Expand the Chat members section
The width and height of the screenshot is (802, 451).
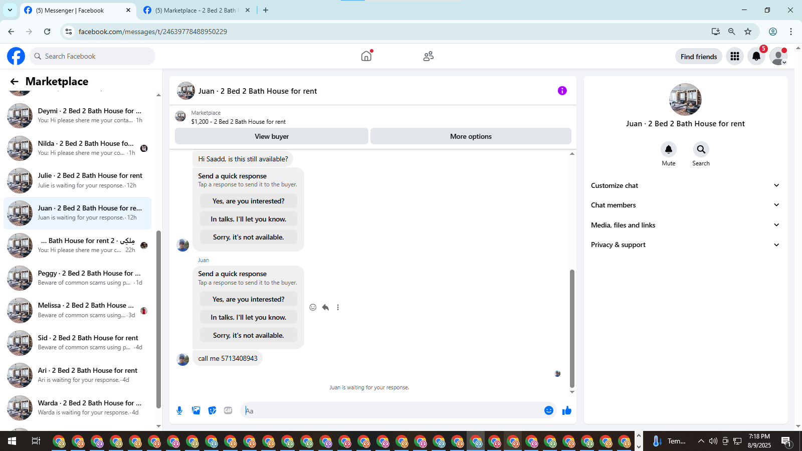tap(685, 205)
